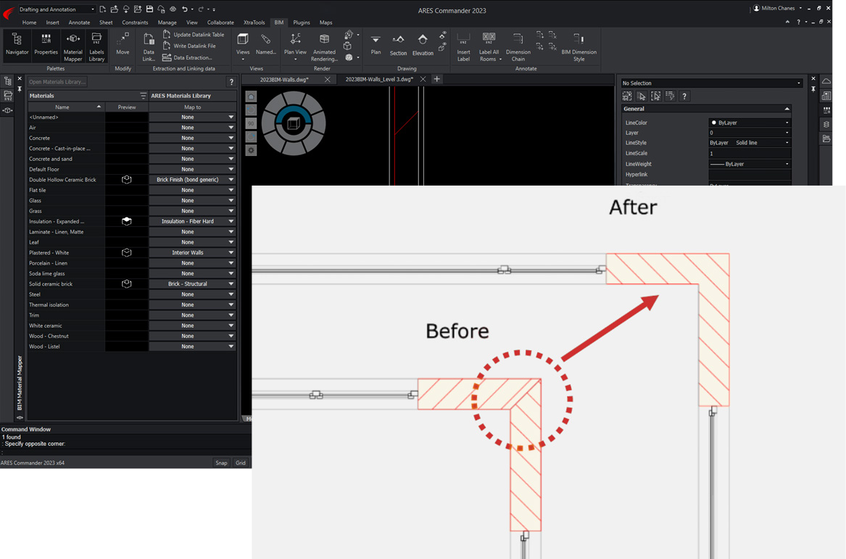Open the Named views tool
The image size is (846, 559).
pyautogui.click(x=265, y=44)
